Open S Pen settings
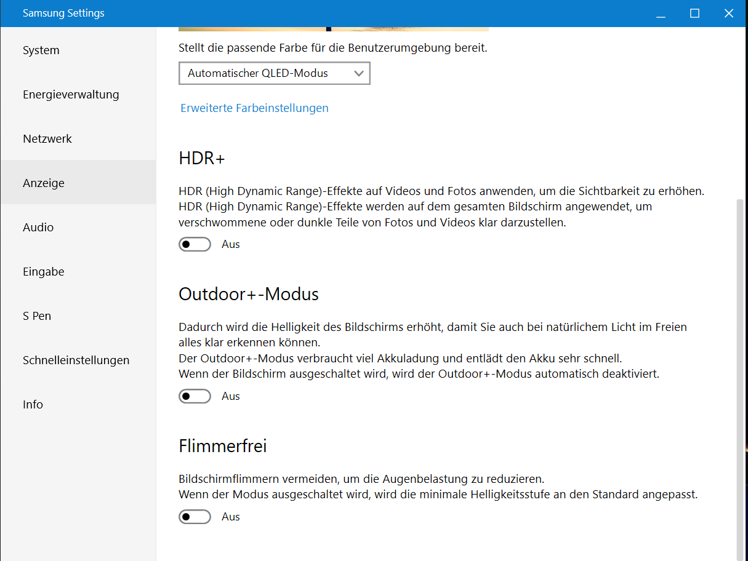The width and height of the screenshot is (748, 561). tap(37, 316)
